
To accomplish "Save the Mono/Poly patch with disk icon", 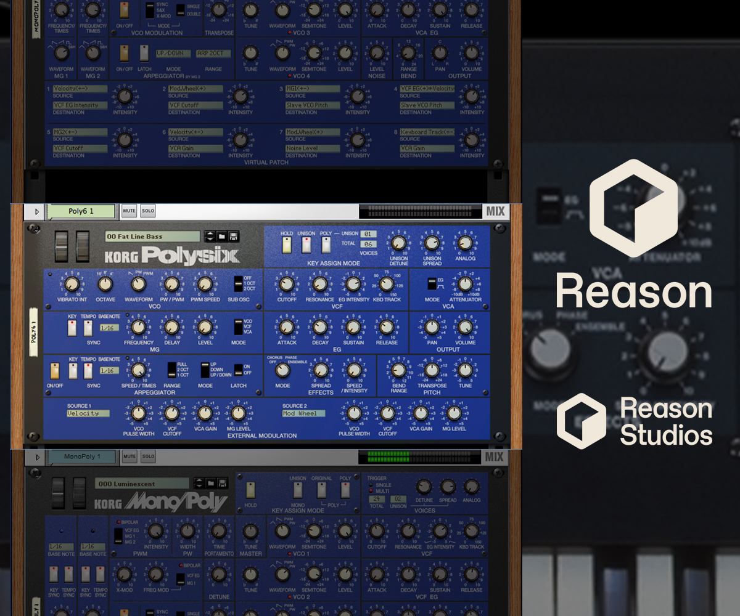I will pyautogui.click(x=222, y=484).
